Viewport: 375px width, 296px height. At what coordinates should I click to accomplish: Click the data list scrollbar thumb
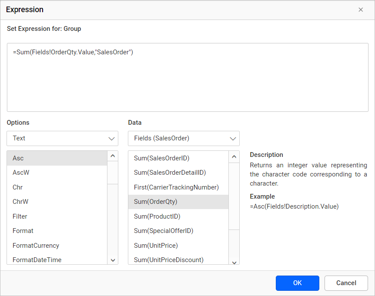click(x=234, y=196)
